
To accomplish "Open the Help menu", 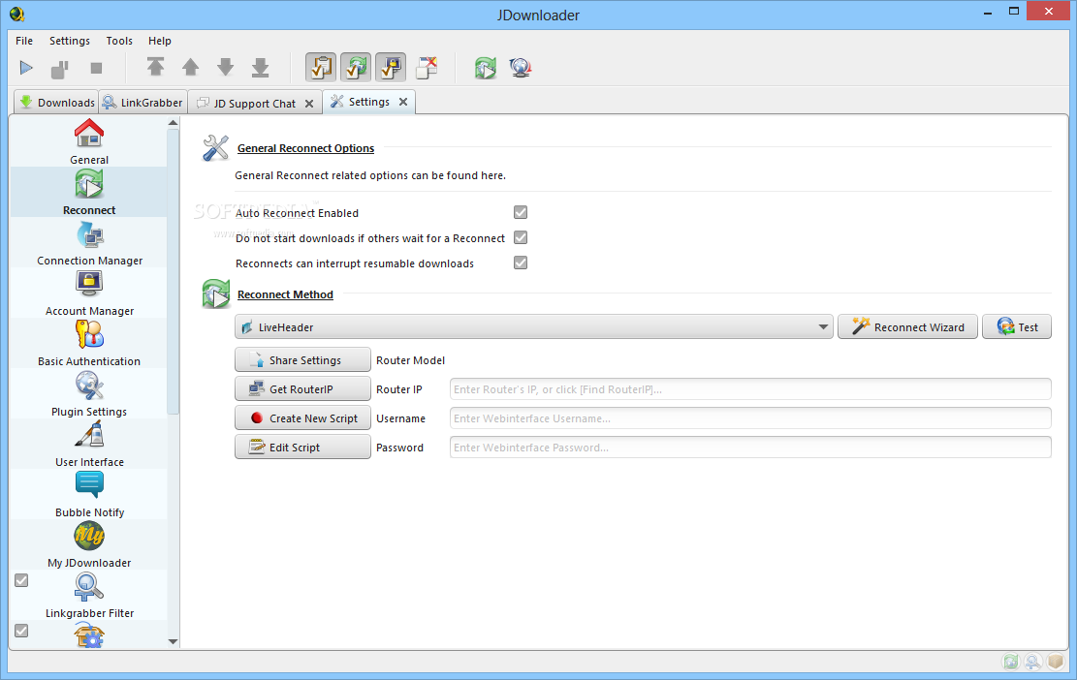I will (159, 41).
